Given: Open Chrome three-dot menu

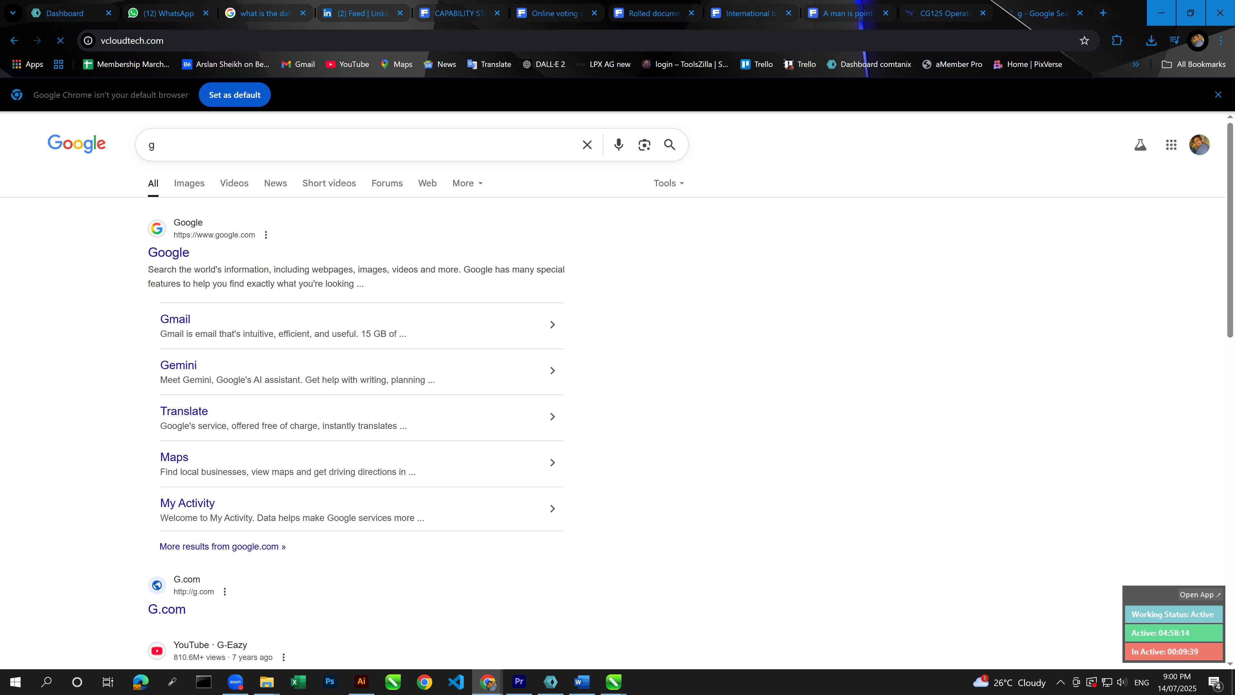Looking at the screenshot, I should point(1221,41).
